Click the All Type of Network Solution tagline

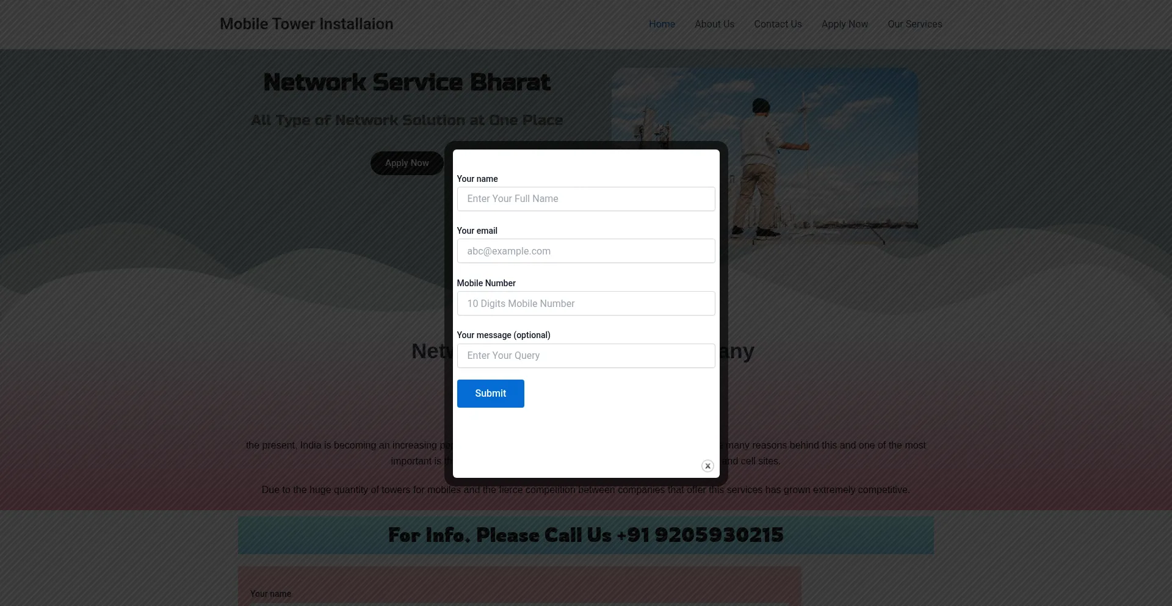(407, 120)
